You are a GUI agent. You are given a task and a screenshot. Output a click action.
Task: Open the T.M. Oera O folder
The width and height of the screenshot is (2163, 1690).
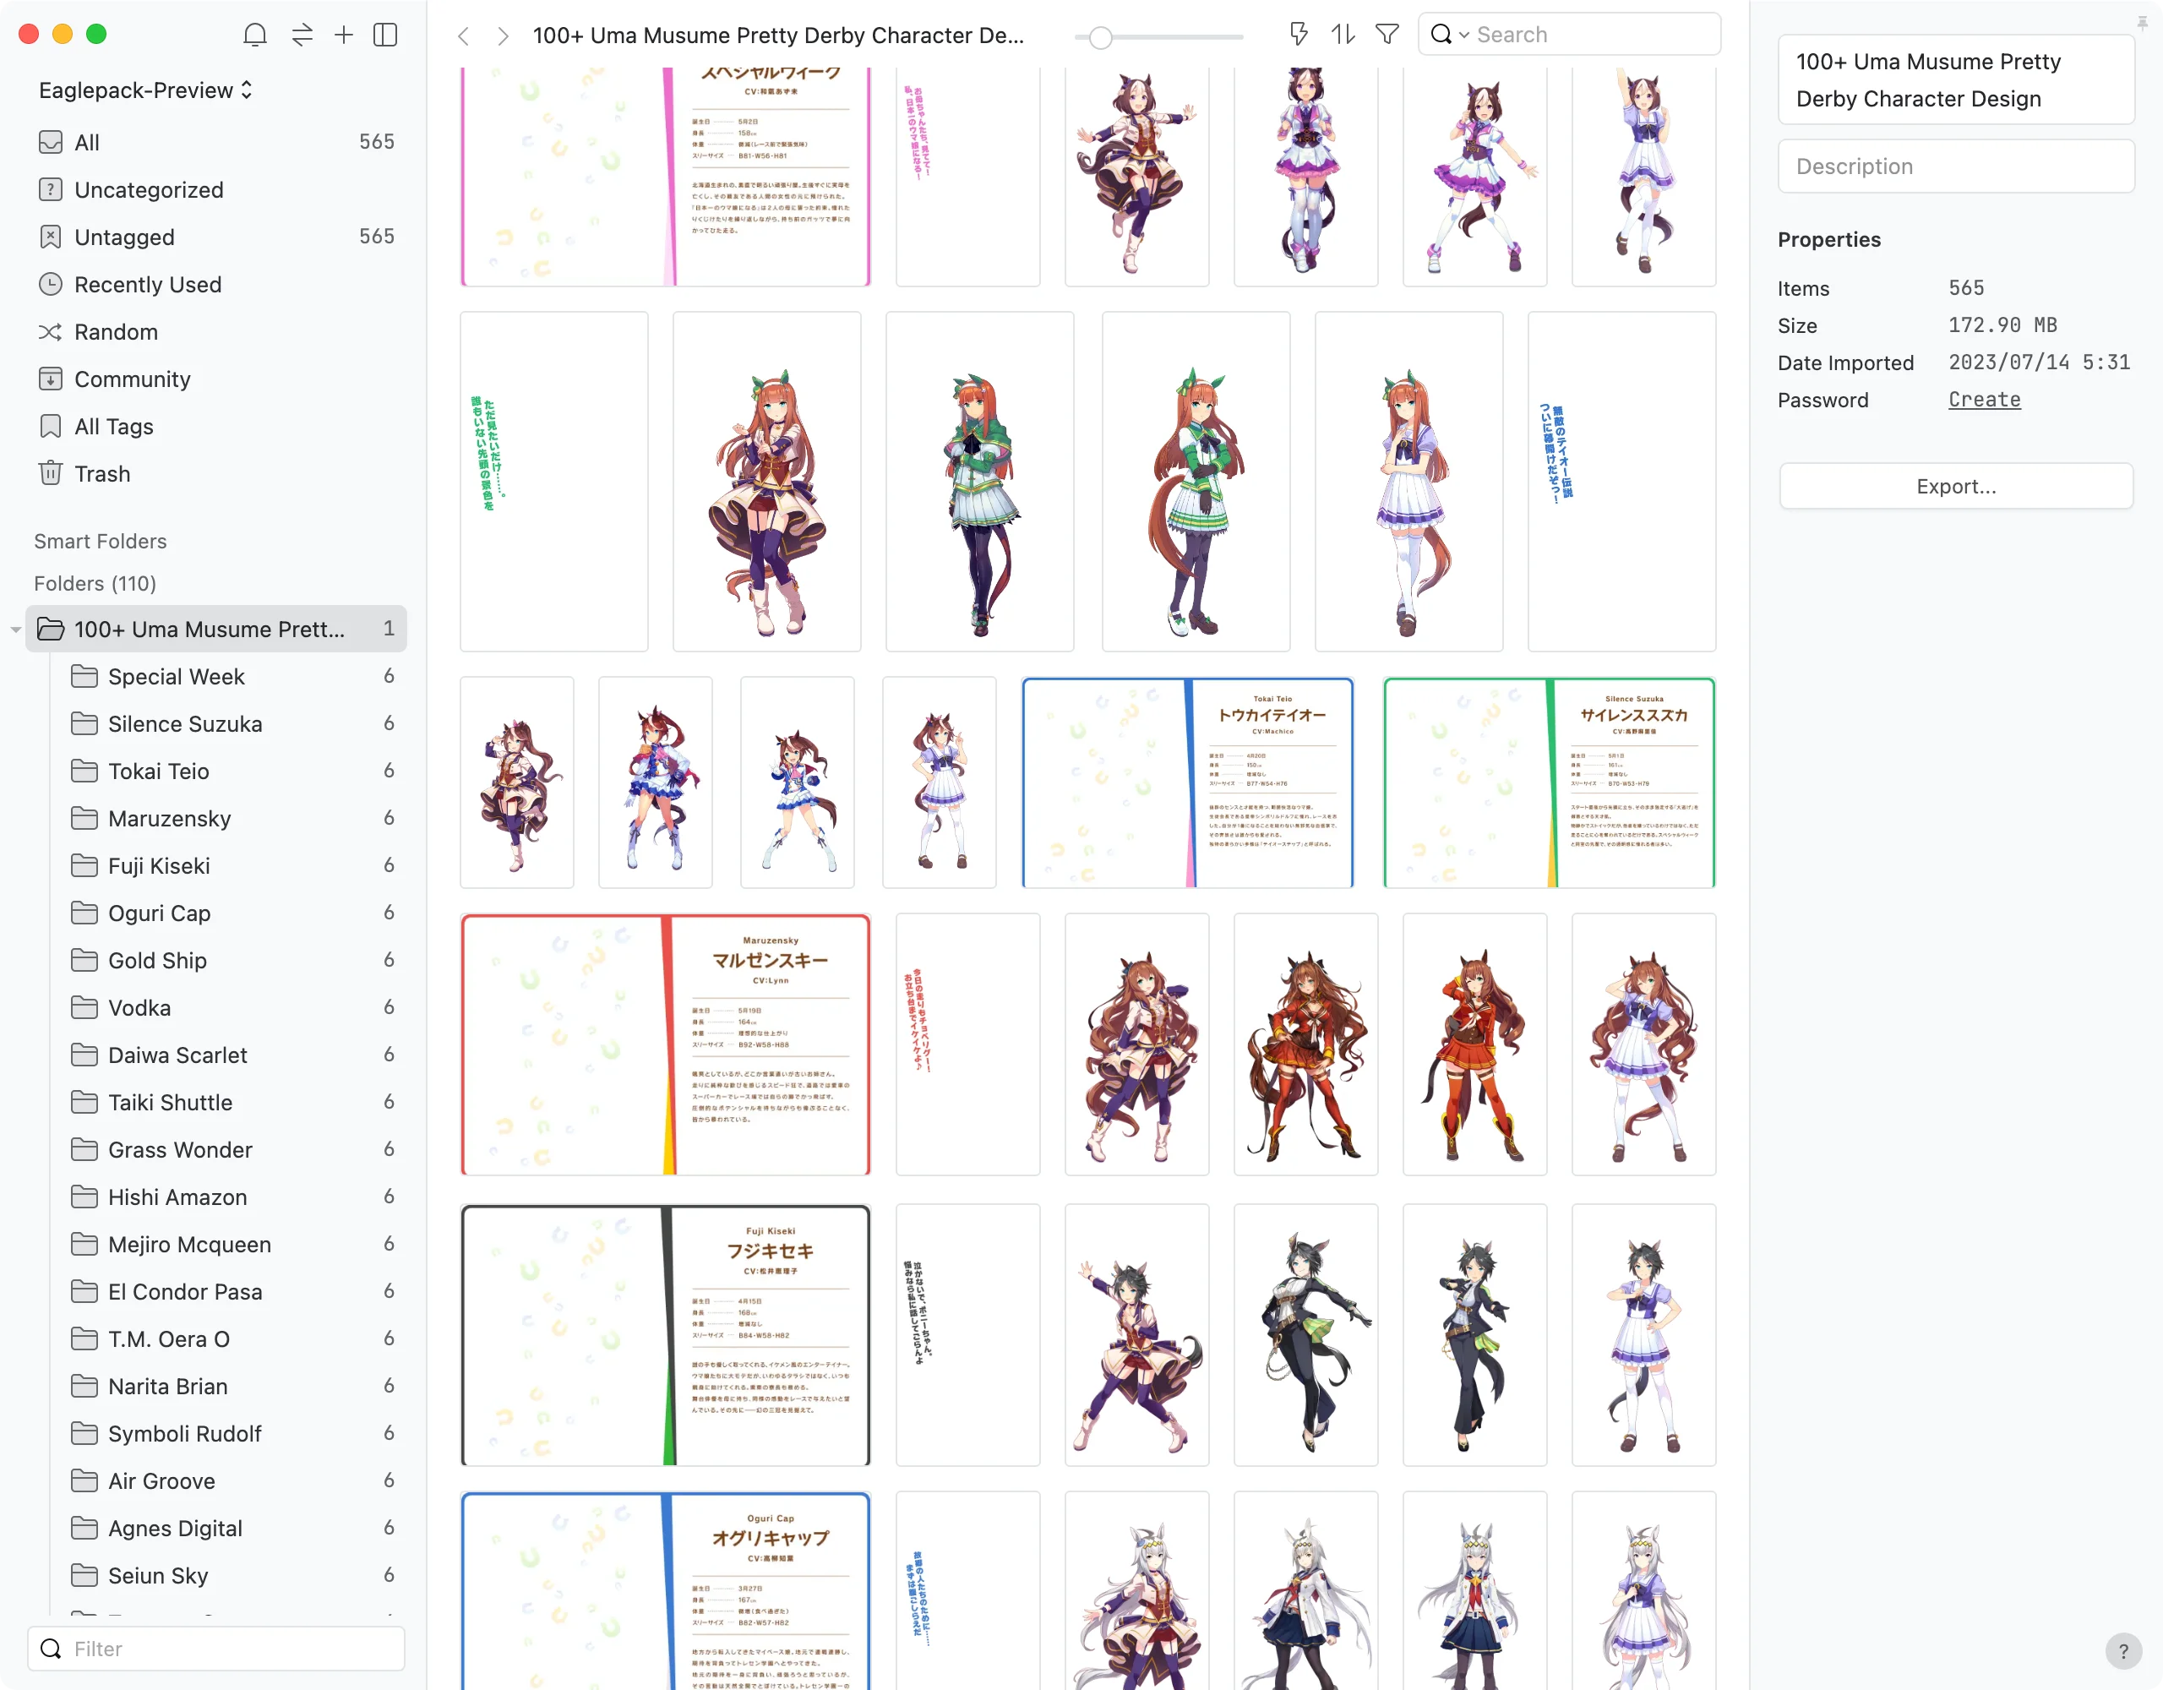[x=232, y=1339]
